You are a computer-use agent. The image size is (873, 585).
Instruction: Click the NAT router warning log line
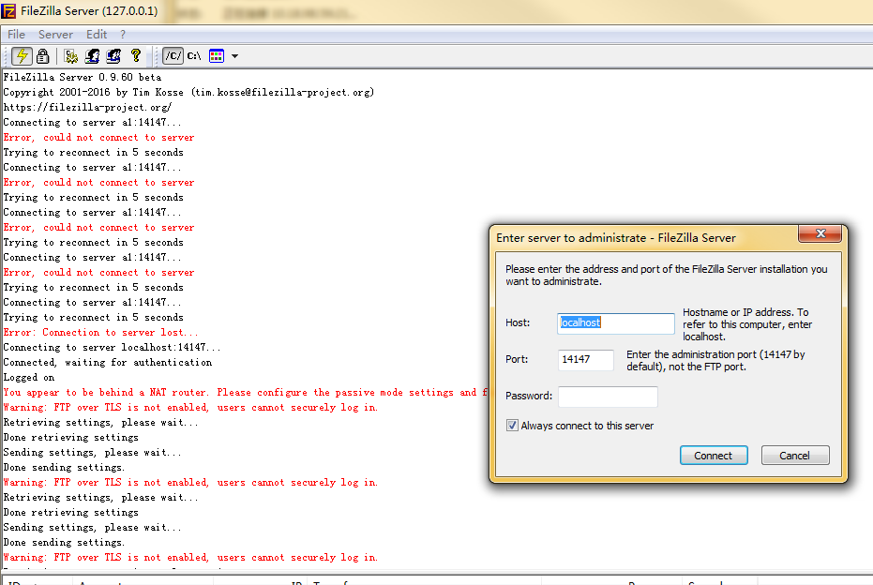coord(245,393)
